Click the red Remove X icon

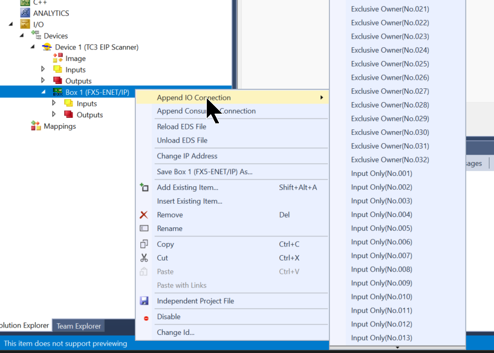(144, 215)
